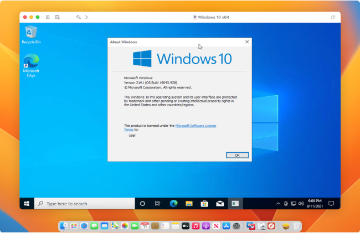Viewport: 360px width, 233px height.
Task: Expand the VMware toolbar chevron
Action: click(x=86, y=17)
